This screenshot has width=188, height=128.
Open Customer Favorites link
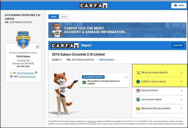pos(27,76)
